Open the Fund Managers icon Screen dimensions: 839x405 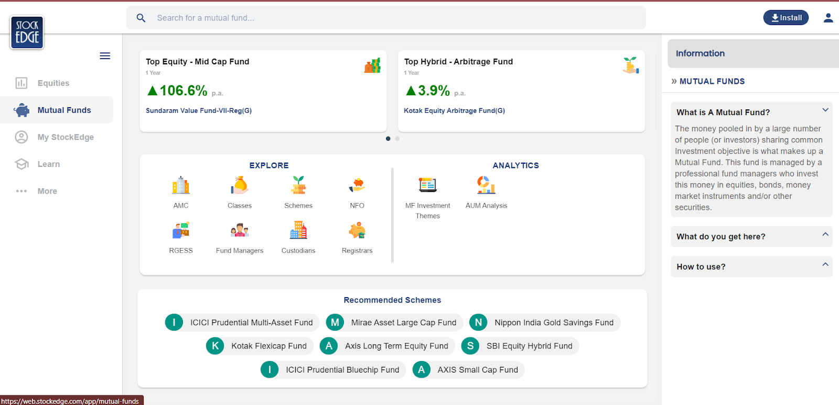tap(240, 230)
